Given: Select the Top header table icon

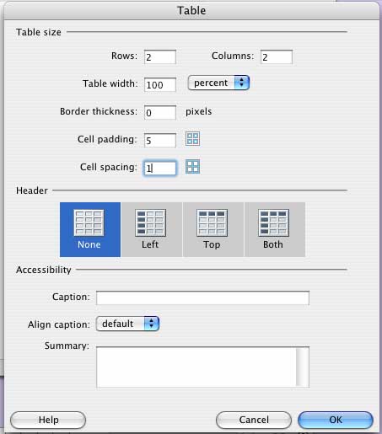Looking at the screenshot, I should coord(212,222).
